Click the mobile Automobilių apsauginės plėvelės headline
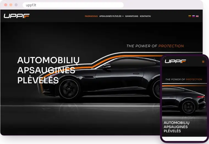 click(x=177, y=127)
